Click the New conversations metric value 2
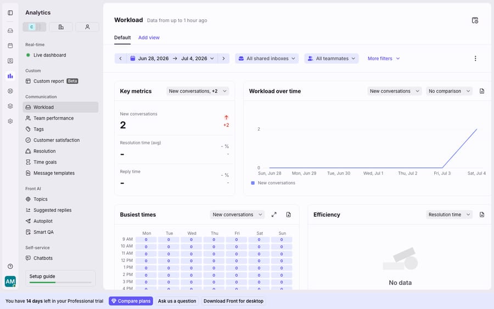The image size is (494, 309). [123, 125]
